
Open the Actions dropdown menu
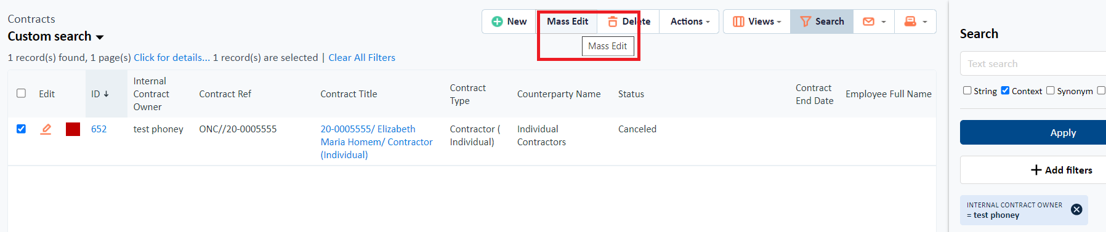click(690, 22)
